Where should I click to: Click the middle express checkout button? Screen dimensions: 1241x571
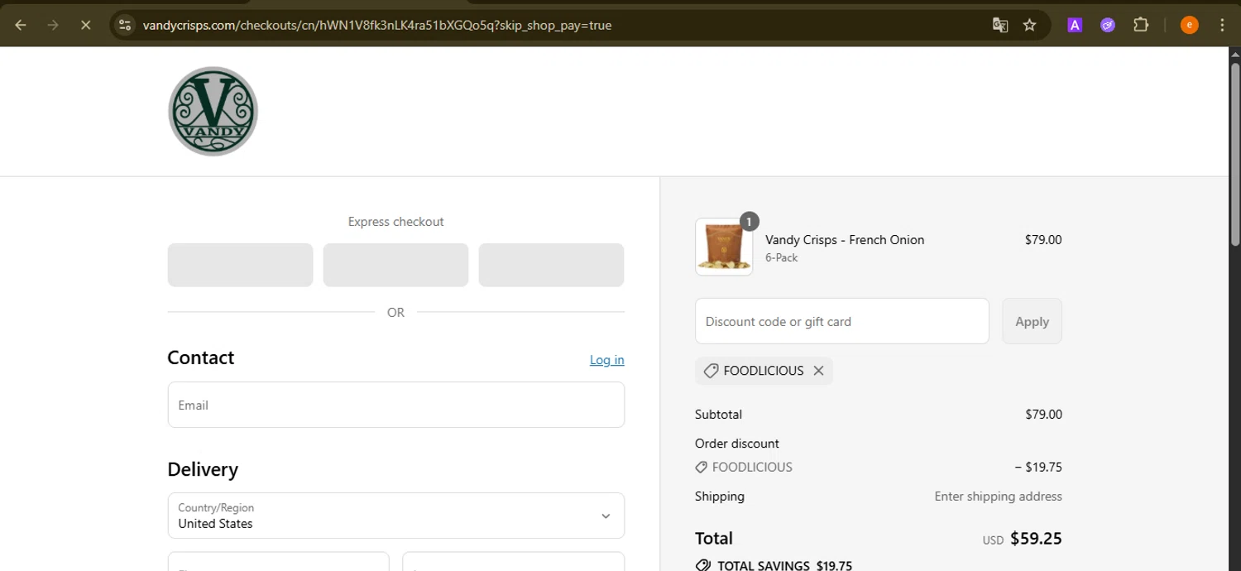[395, 265]
